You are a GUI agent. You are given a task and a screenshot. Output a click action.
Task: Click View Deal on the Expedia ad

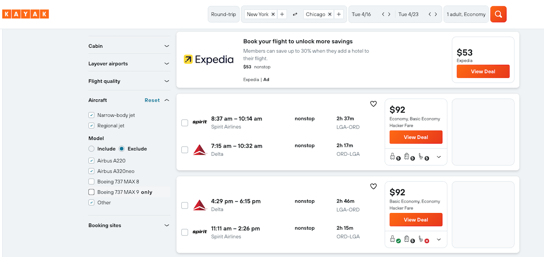coord(483,71)
